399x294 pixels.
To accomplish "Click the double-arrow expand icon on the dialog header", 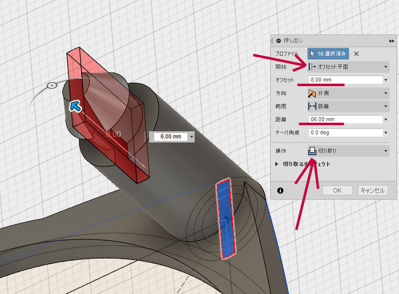I will (391, 41).
